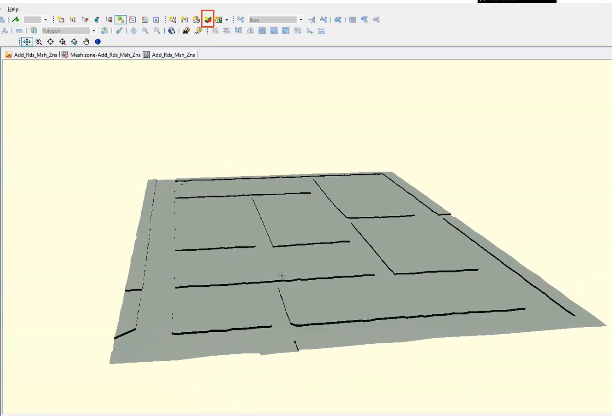
Task: Select the letter A arrow pointer tool
Action: 5,30
